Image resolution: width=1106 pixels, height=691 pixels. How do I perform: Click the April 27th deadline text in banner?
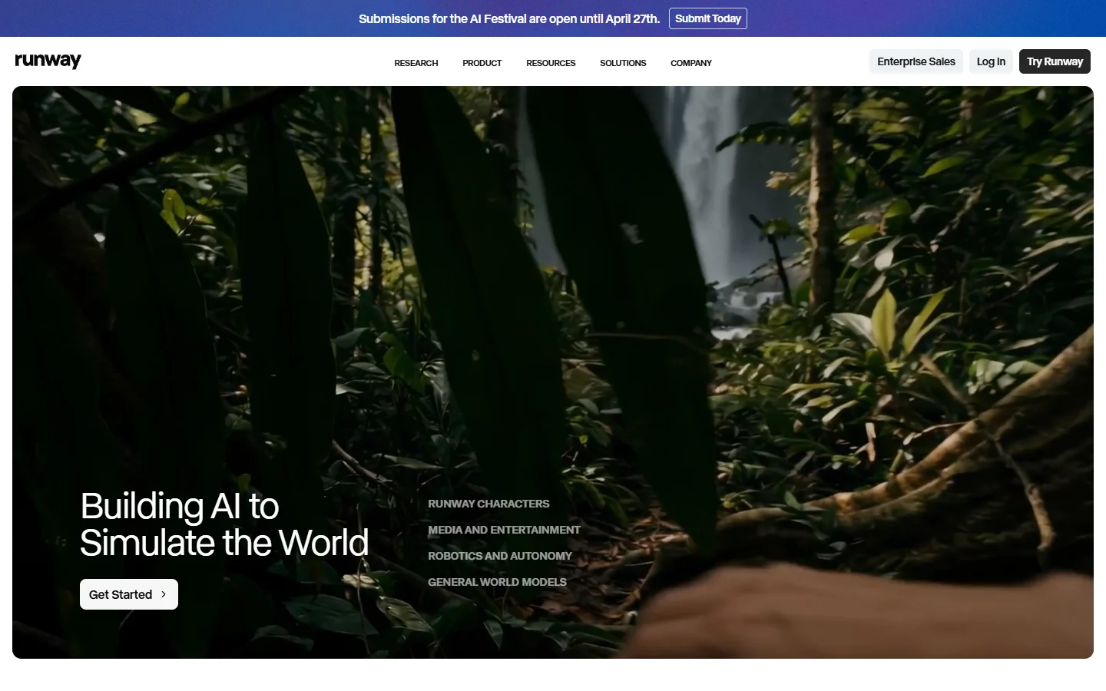click(x=630, y=18)
